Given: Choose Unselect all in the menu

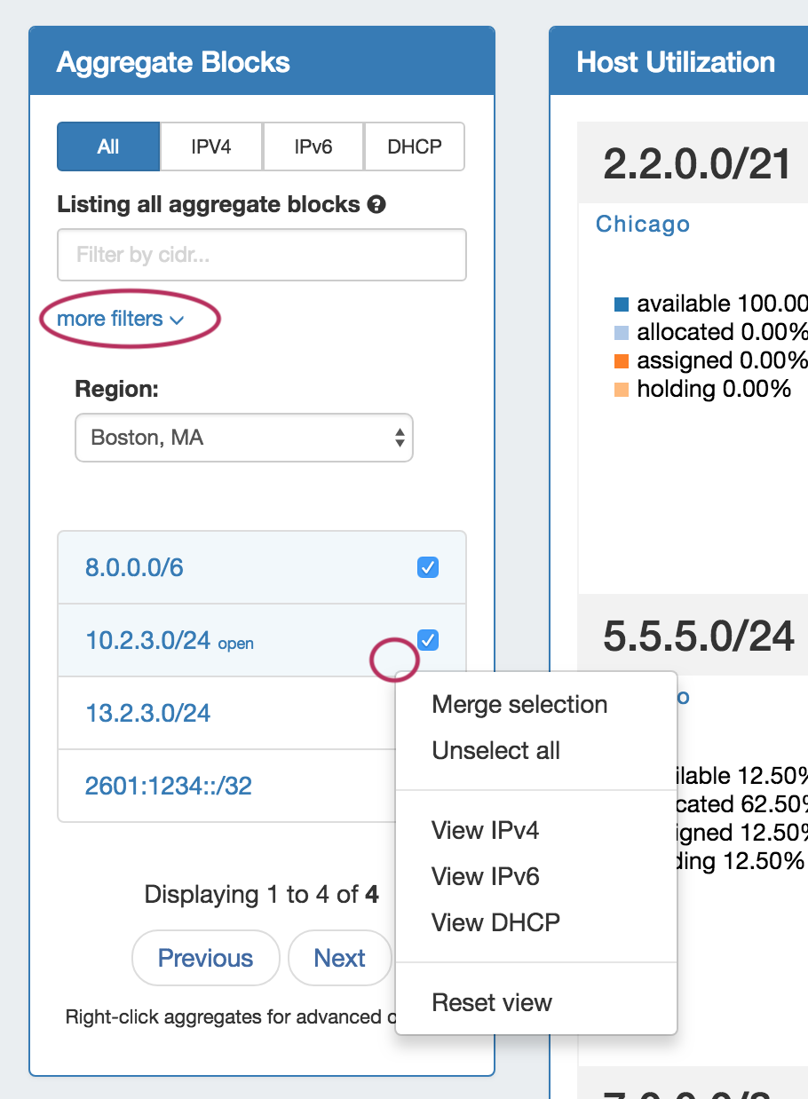Looking at the screenshot, I should pos(495,751).
